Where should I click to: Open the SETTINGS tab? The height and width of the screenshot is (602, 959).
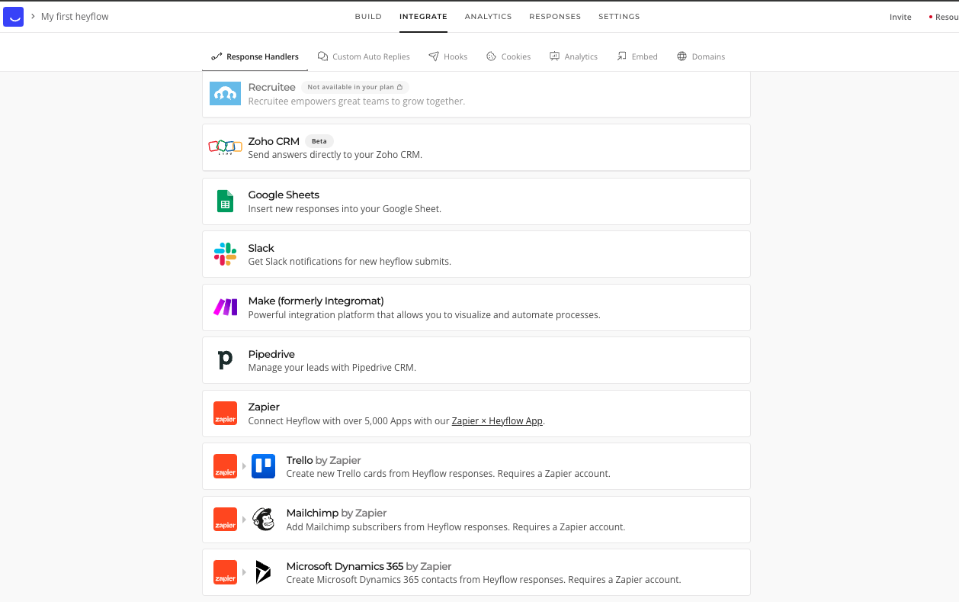click(619, 17)
